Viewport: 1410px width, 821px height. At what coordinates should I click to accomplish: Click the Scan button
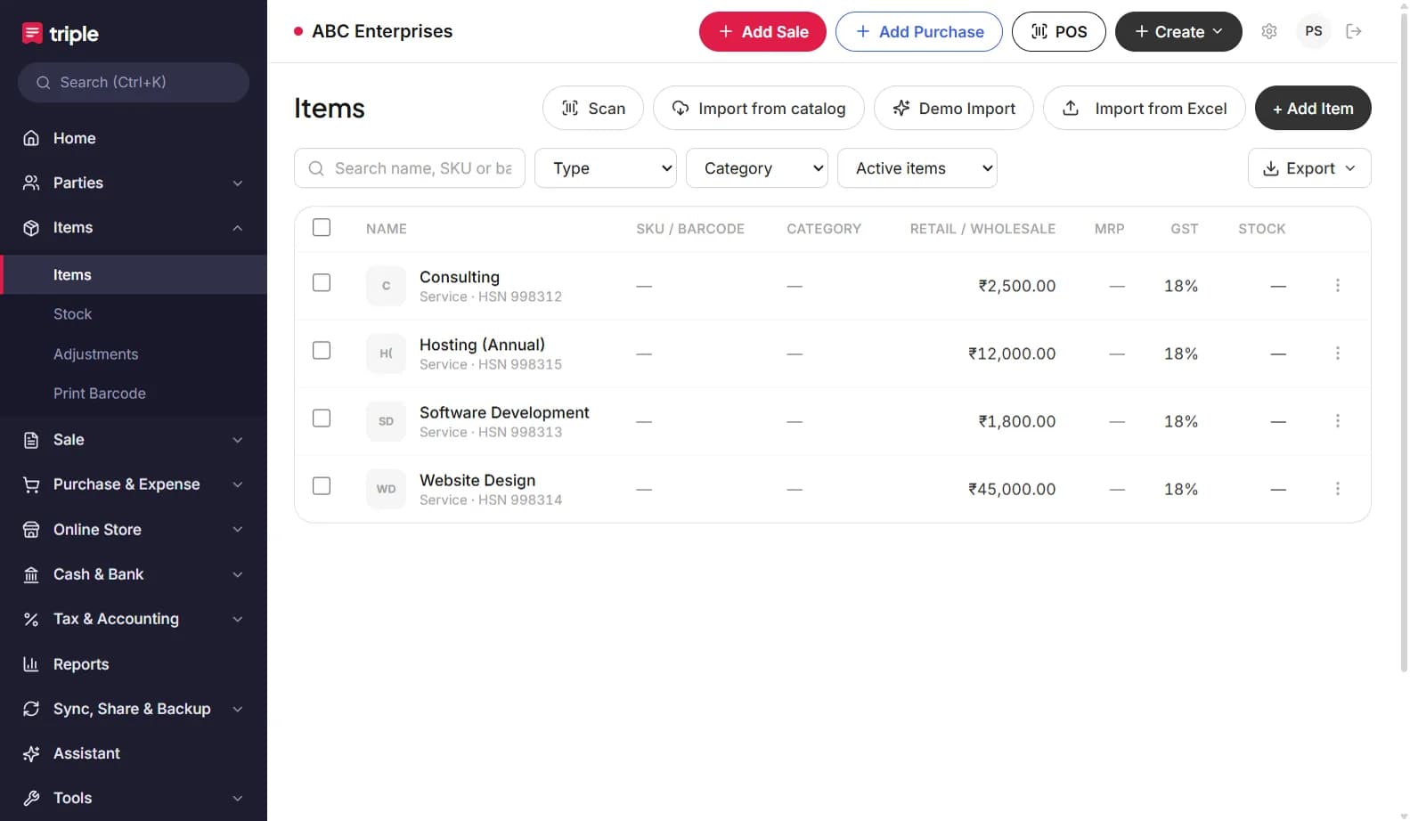point(593,108)
